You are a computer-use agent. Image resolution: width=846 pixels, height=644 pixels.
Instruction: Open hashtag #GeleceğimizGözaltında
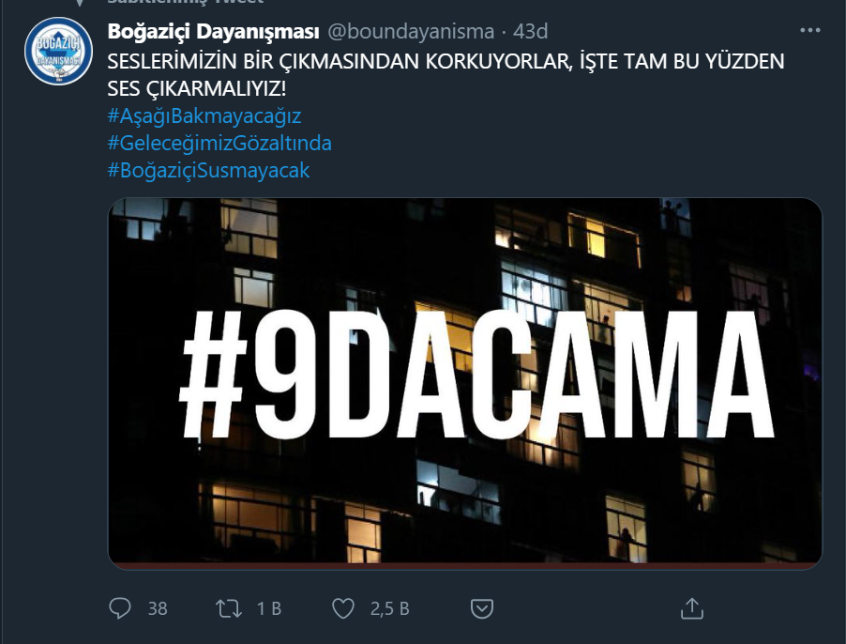(x=219, y=143)
